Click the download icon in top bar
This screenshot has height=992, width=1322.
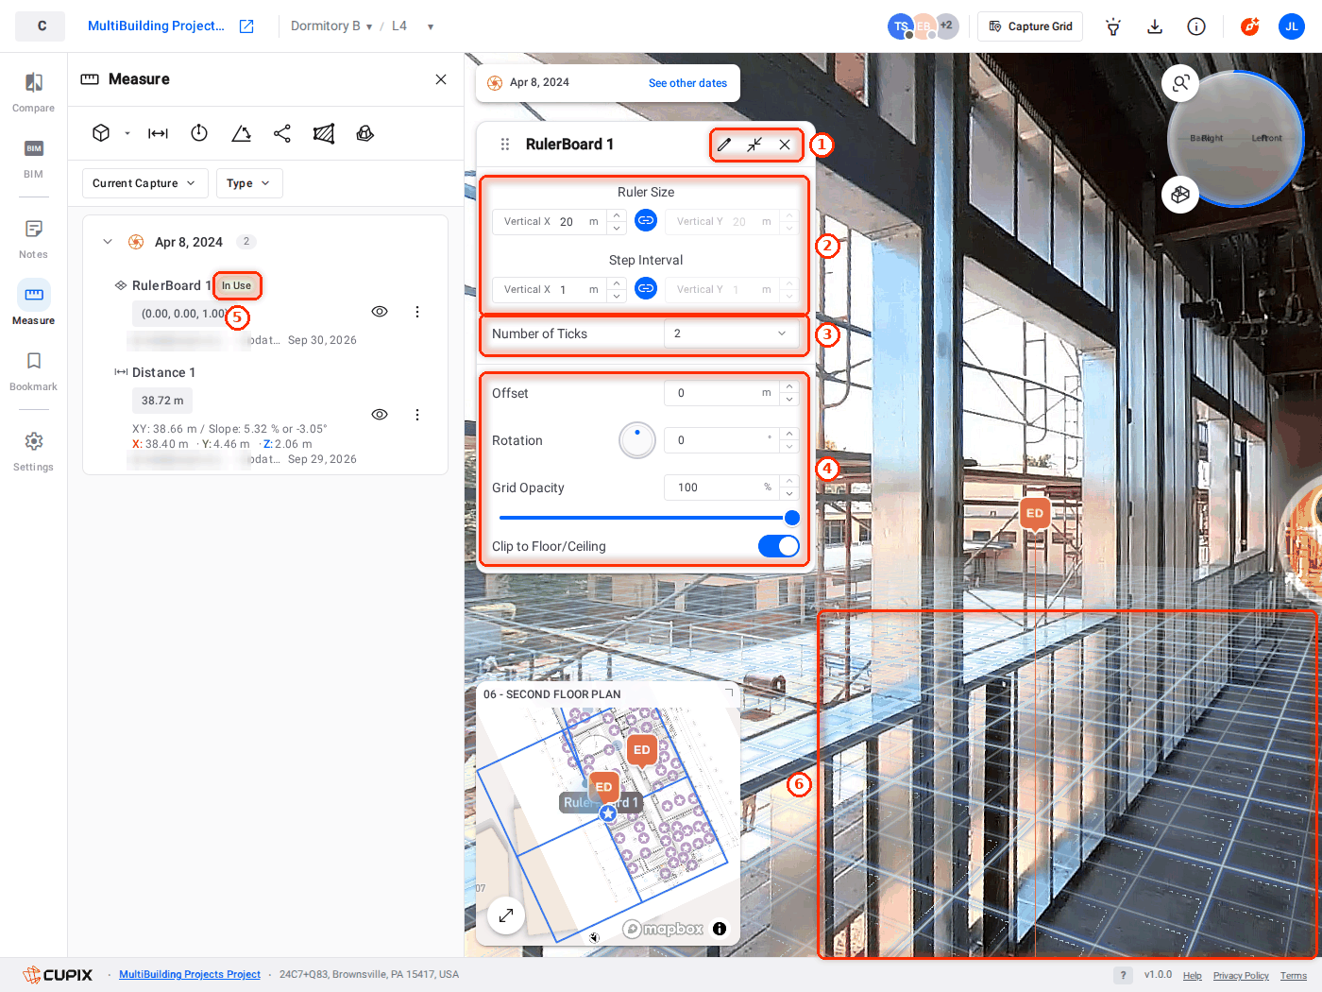pyautogui.click(x=1155, y=26)
